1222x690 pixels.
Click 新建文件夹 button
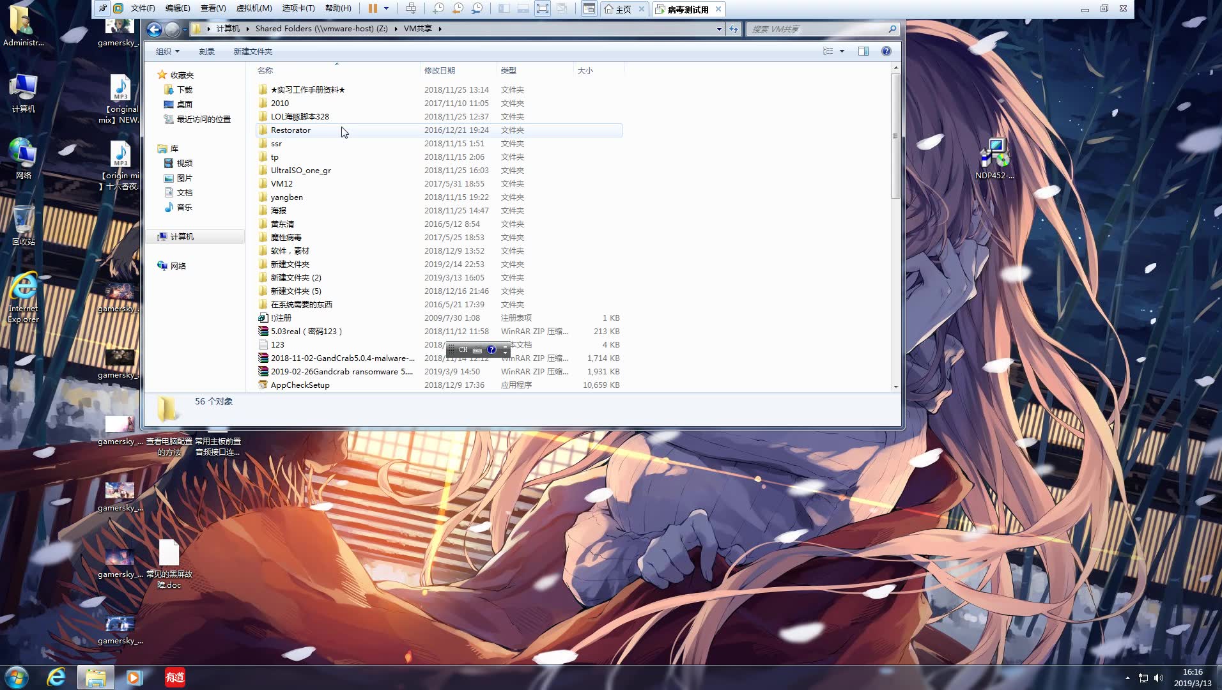(253, 51)
